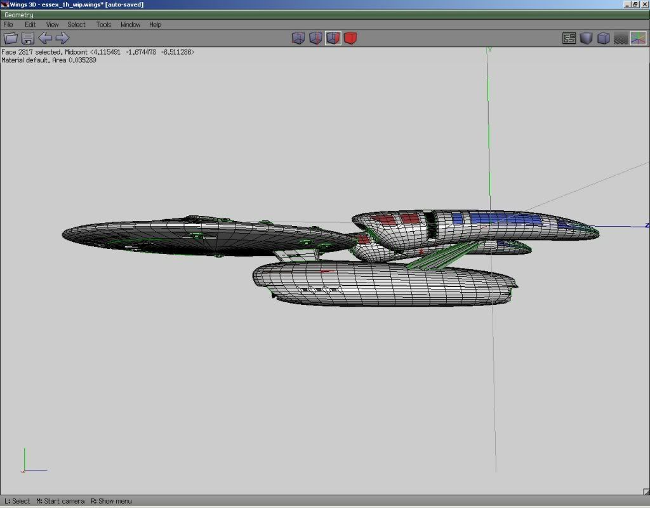Click the mini axis indicator icon
The width and height of the screenshot is (650, 508).
click(34, 460)
